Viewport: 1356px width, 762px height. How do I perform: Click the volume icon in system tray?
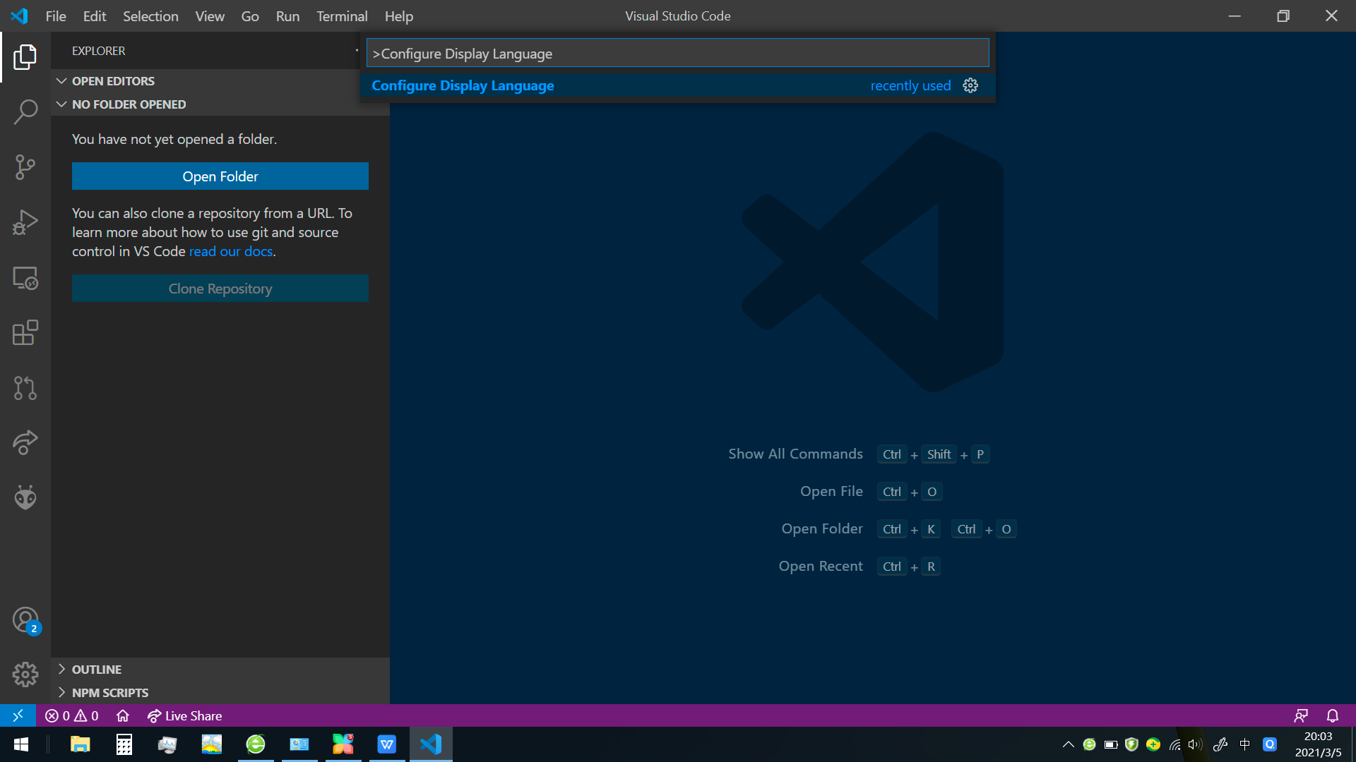point(1195,744)
